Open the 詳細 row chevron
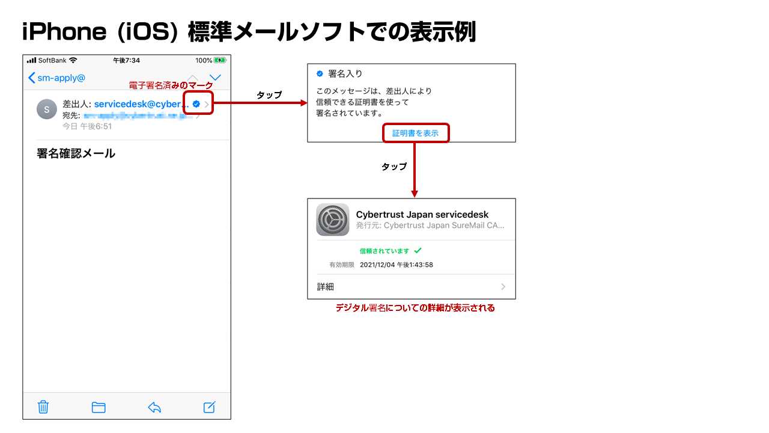 coord(503,287)
